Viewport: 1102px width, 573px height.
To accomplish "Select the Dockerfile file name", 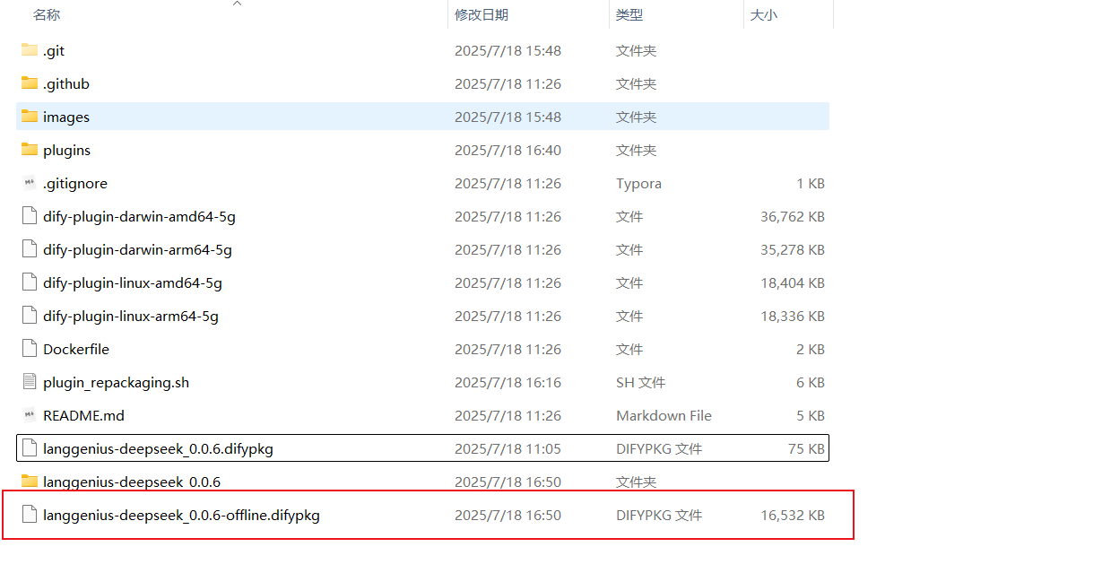I will coord(76,349).
